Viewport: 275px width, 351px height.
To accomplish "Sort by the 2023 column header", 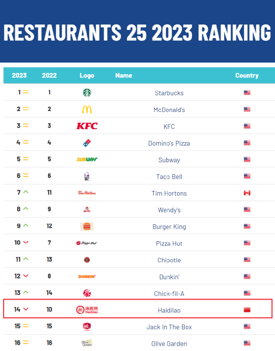I will pyautogui.click(x=19, y=75).
